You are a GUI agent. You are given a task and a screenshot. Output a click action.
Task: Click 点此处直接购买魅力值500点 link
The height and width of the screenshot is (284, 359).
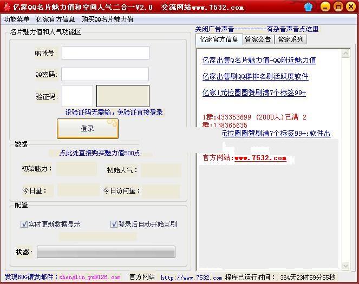[x=100, y=153]
